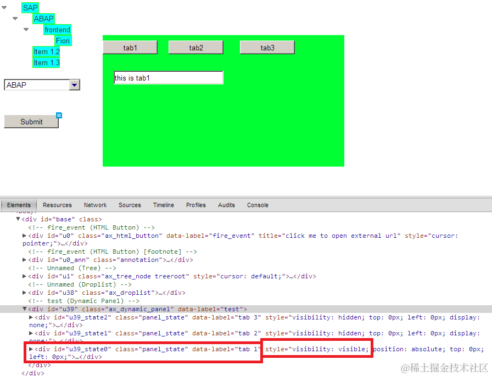This screenshot has height=377, width=492.
Task: Click the 'test (Dynamic Panel)' comment line
Action: [x=84, y=301]
